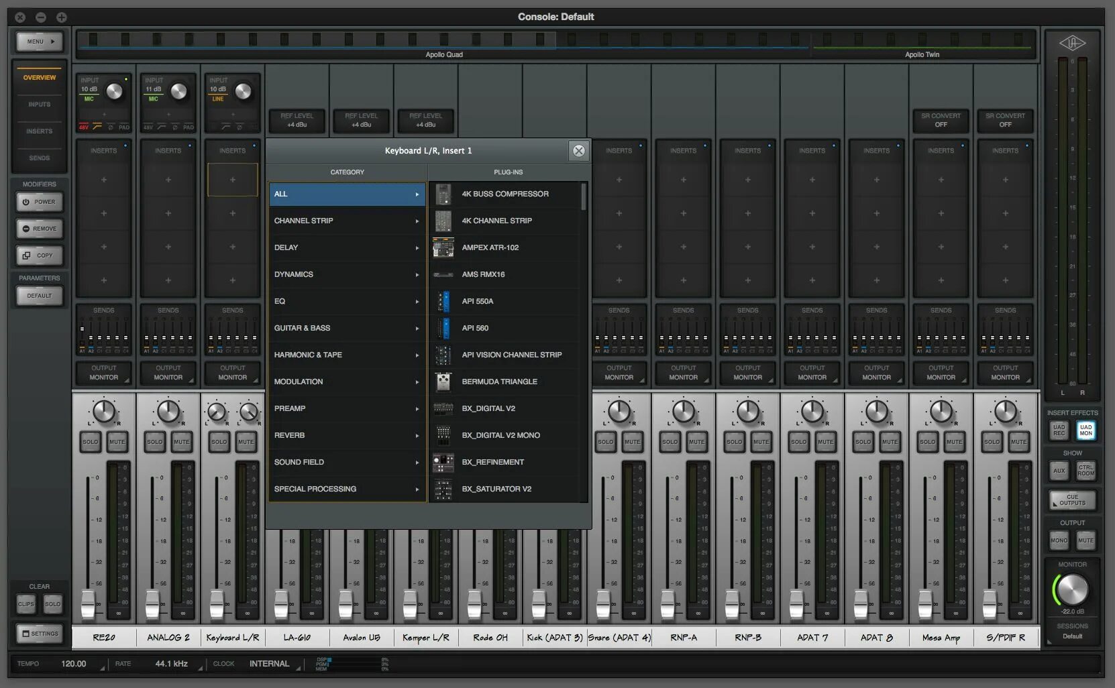Open the Settings button

(40, 634)
